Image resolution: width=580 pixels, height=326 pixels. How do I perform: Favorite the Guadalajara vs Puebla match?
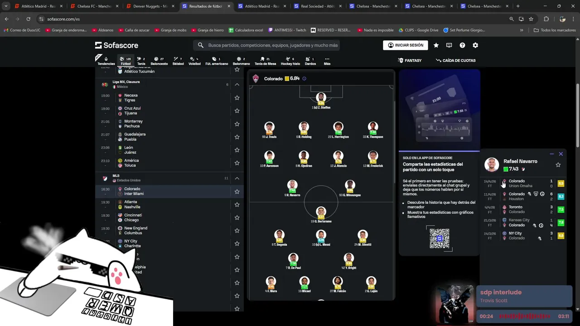click(237, 137)
